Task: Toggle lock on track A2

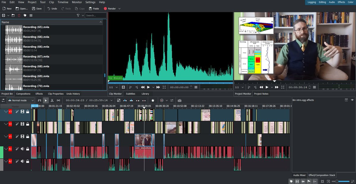Action: click(28, 161)
